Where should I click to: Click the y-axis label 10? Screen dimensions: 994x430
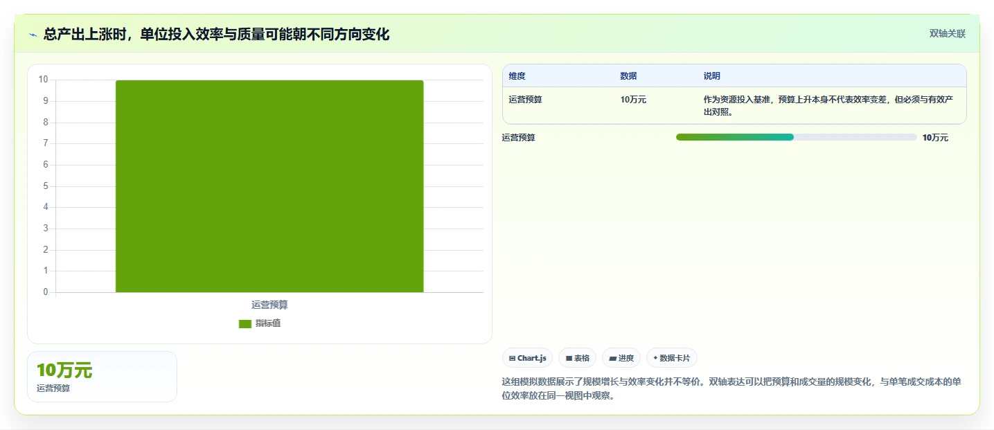[x=44, y=80]
